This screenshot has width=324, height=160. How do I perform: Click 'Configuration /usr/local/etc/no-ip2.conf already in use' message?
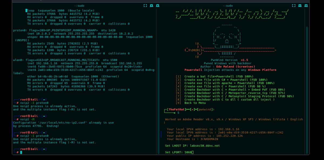pos(63,122)
